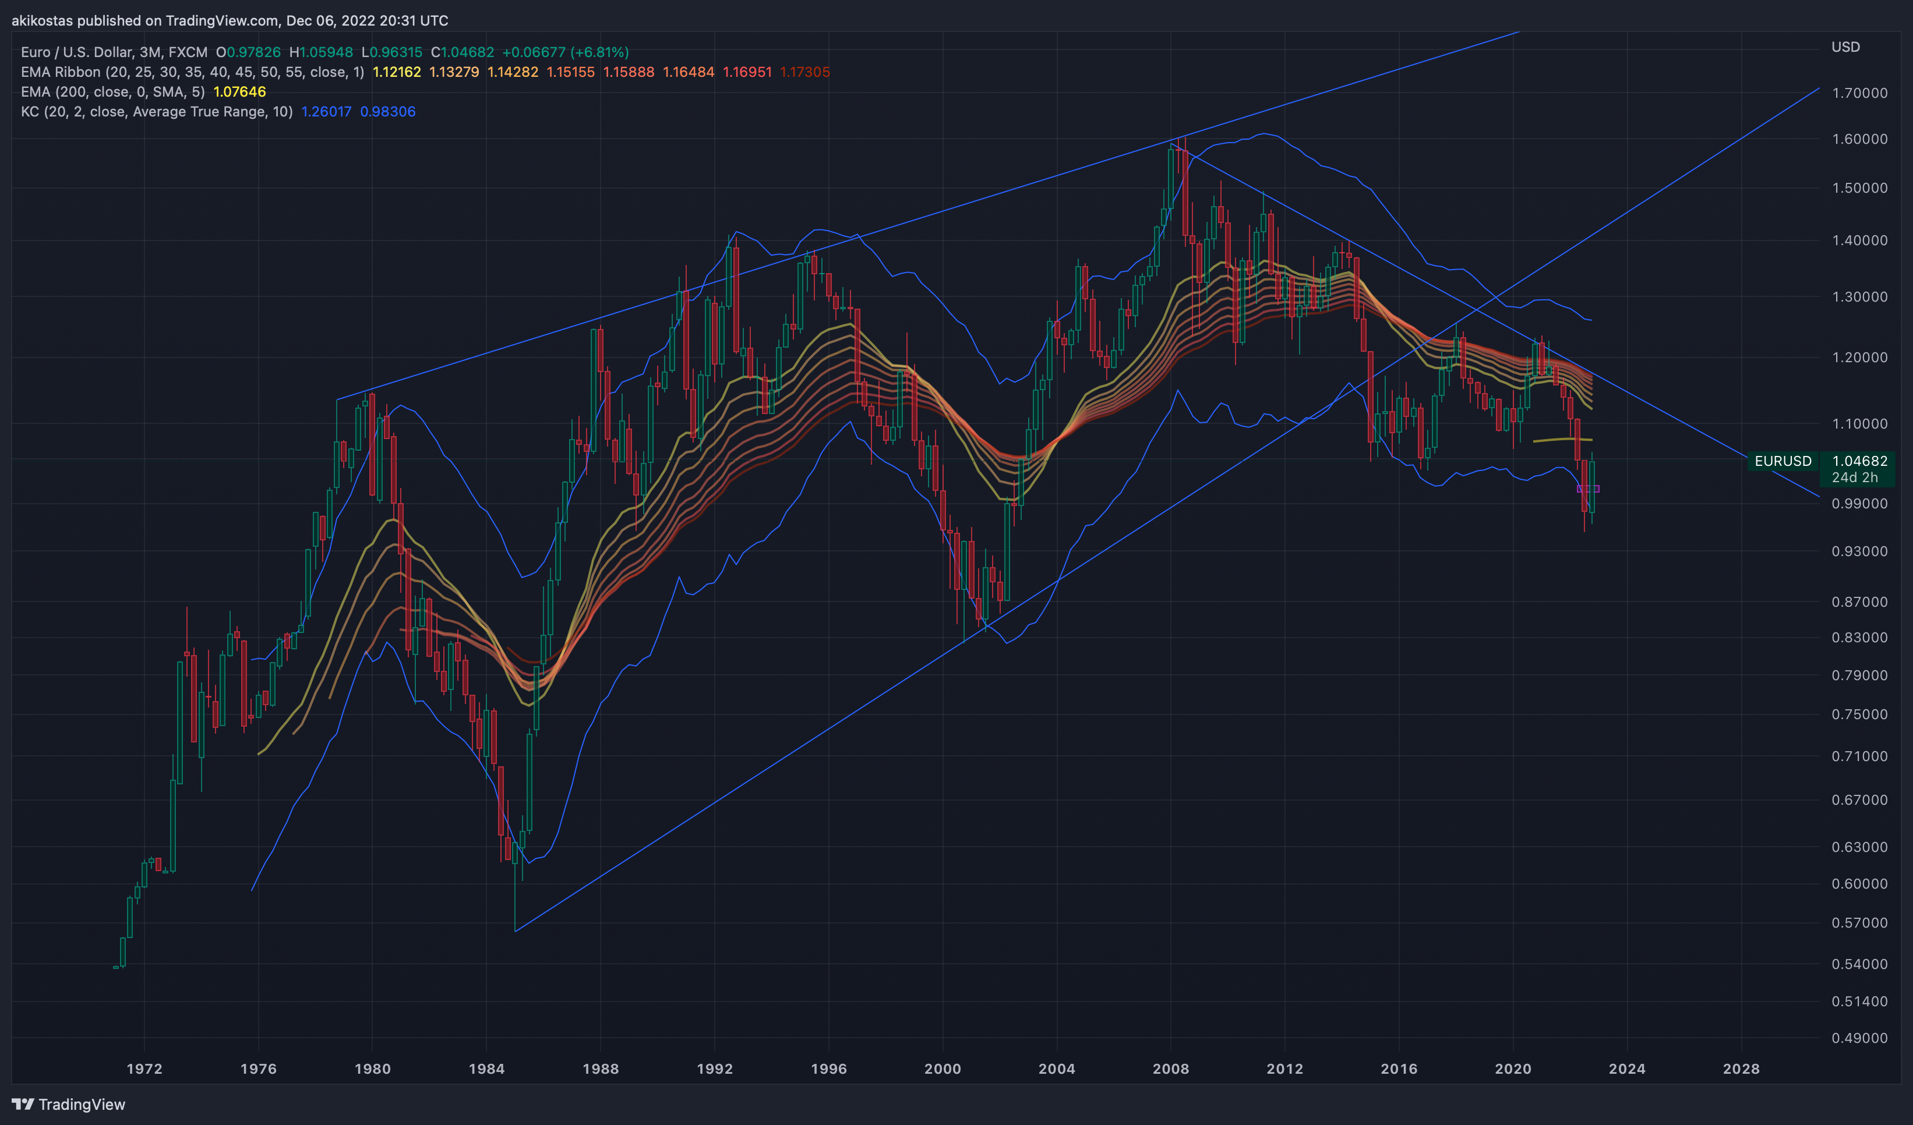Click the 1984 time axis label

click(486, 1069)
